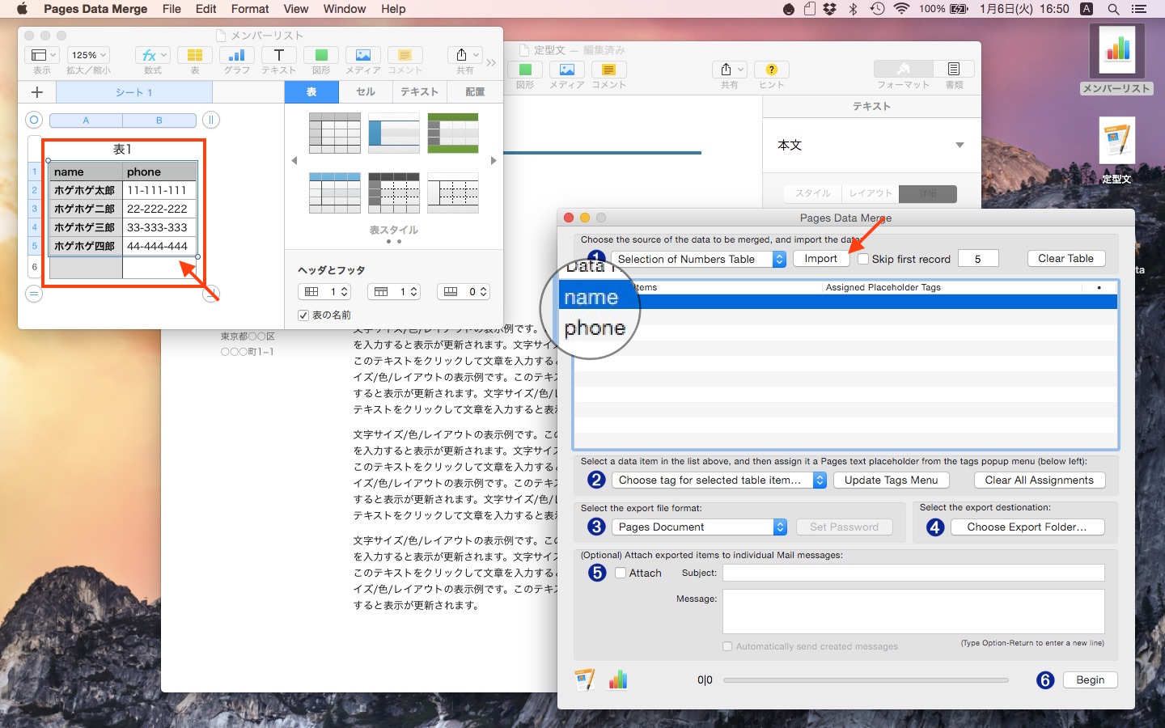Click the Clear Table button

point(1066,259)
